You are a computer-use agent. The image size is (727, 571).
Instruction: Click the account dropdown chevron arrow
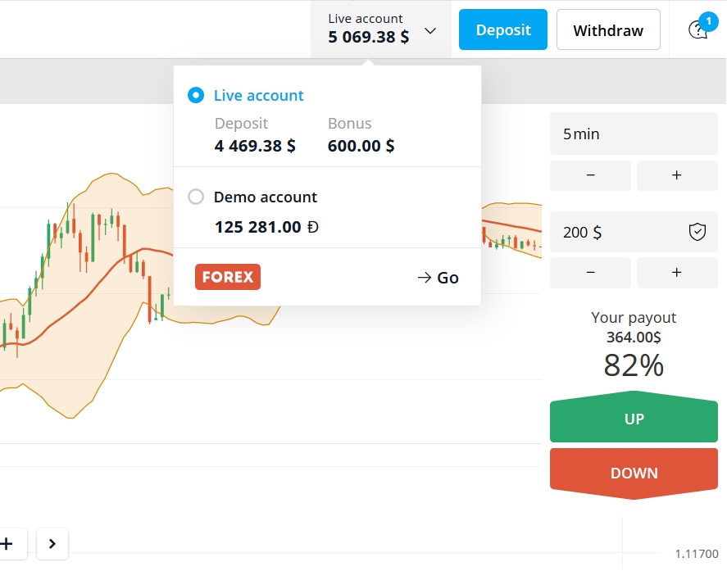(x=430, y=31)
